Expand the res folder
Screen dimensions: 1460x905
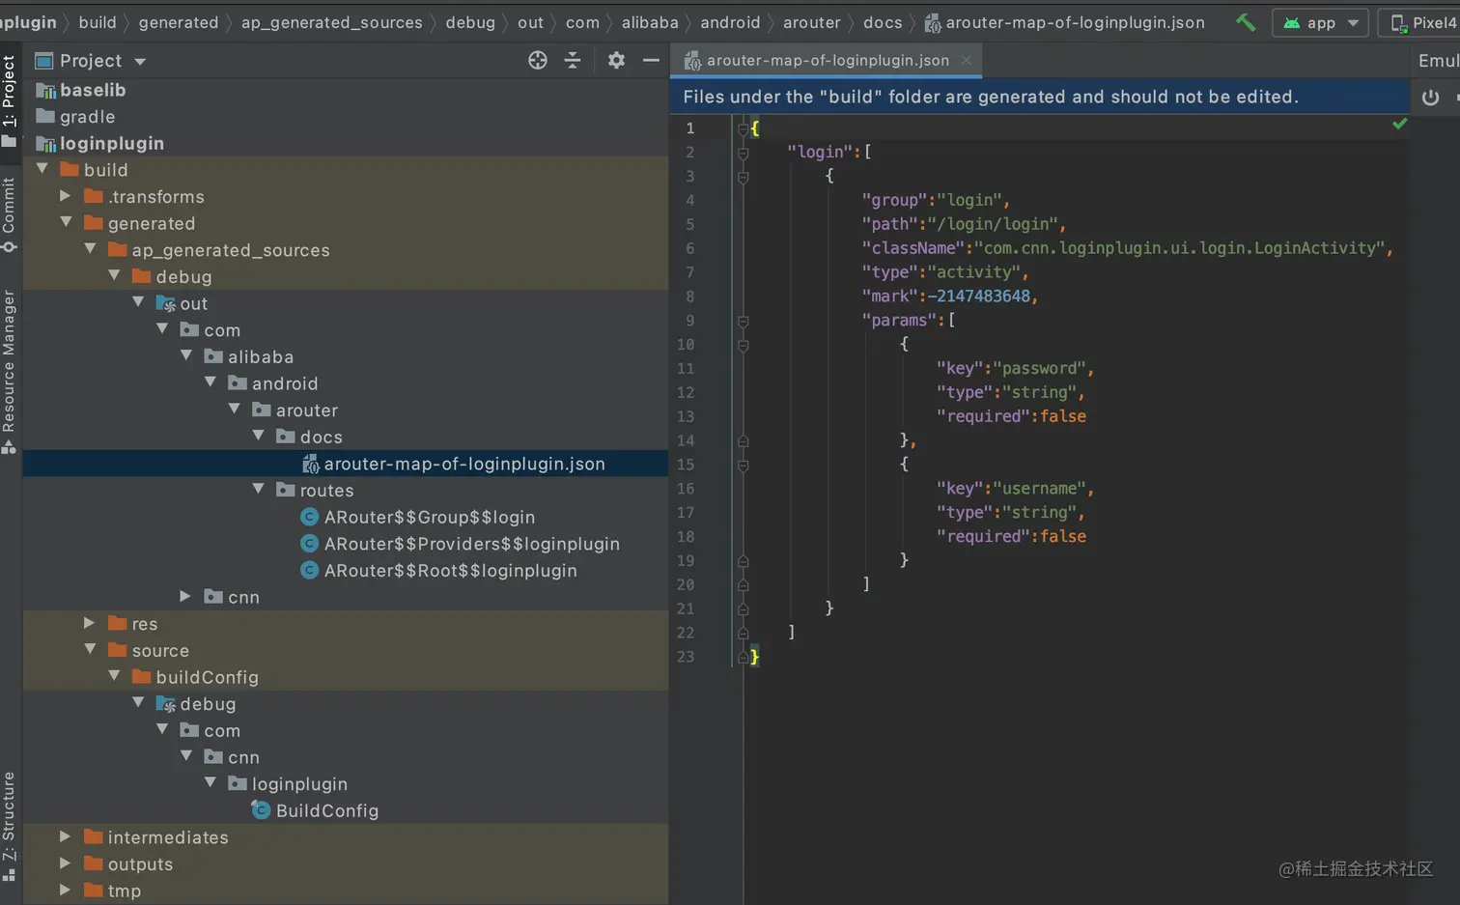[89, 623]
